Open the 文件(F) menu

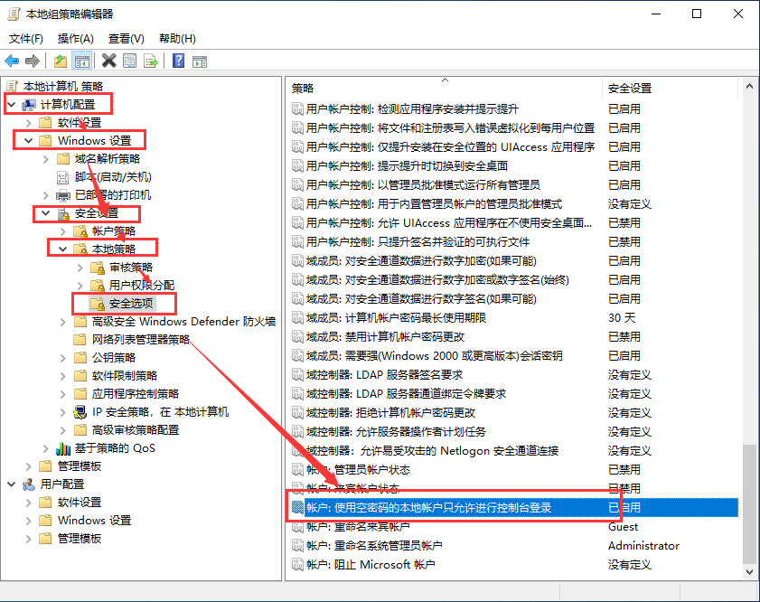(x=24, y=38)
